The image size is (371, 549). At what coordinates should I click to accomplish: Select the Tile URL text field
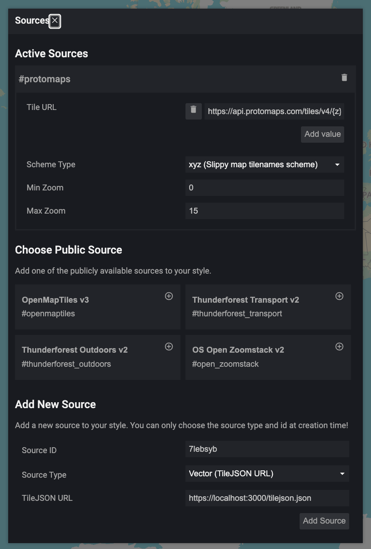[274, 111]
